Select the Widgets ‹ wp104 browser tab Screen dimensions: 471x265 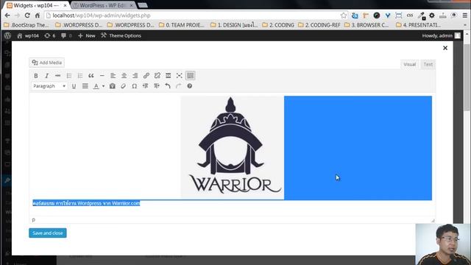click(37, 5)
